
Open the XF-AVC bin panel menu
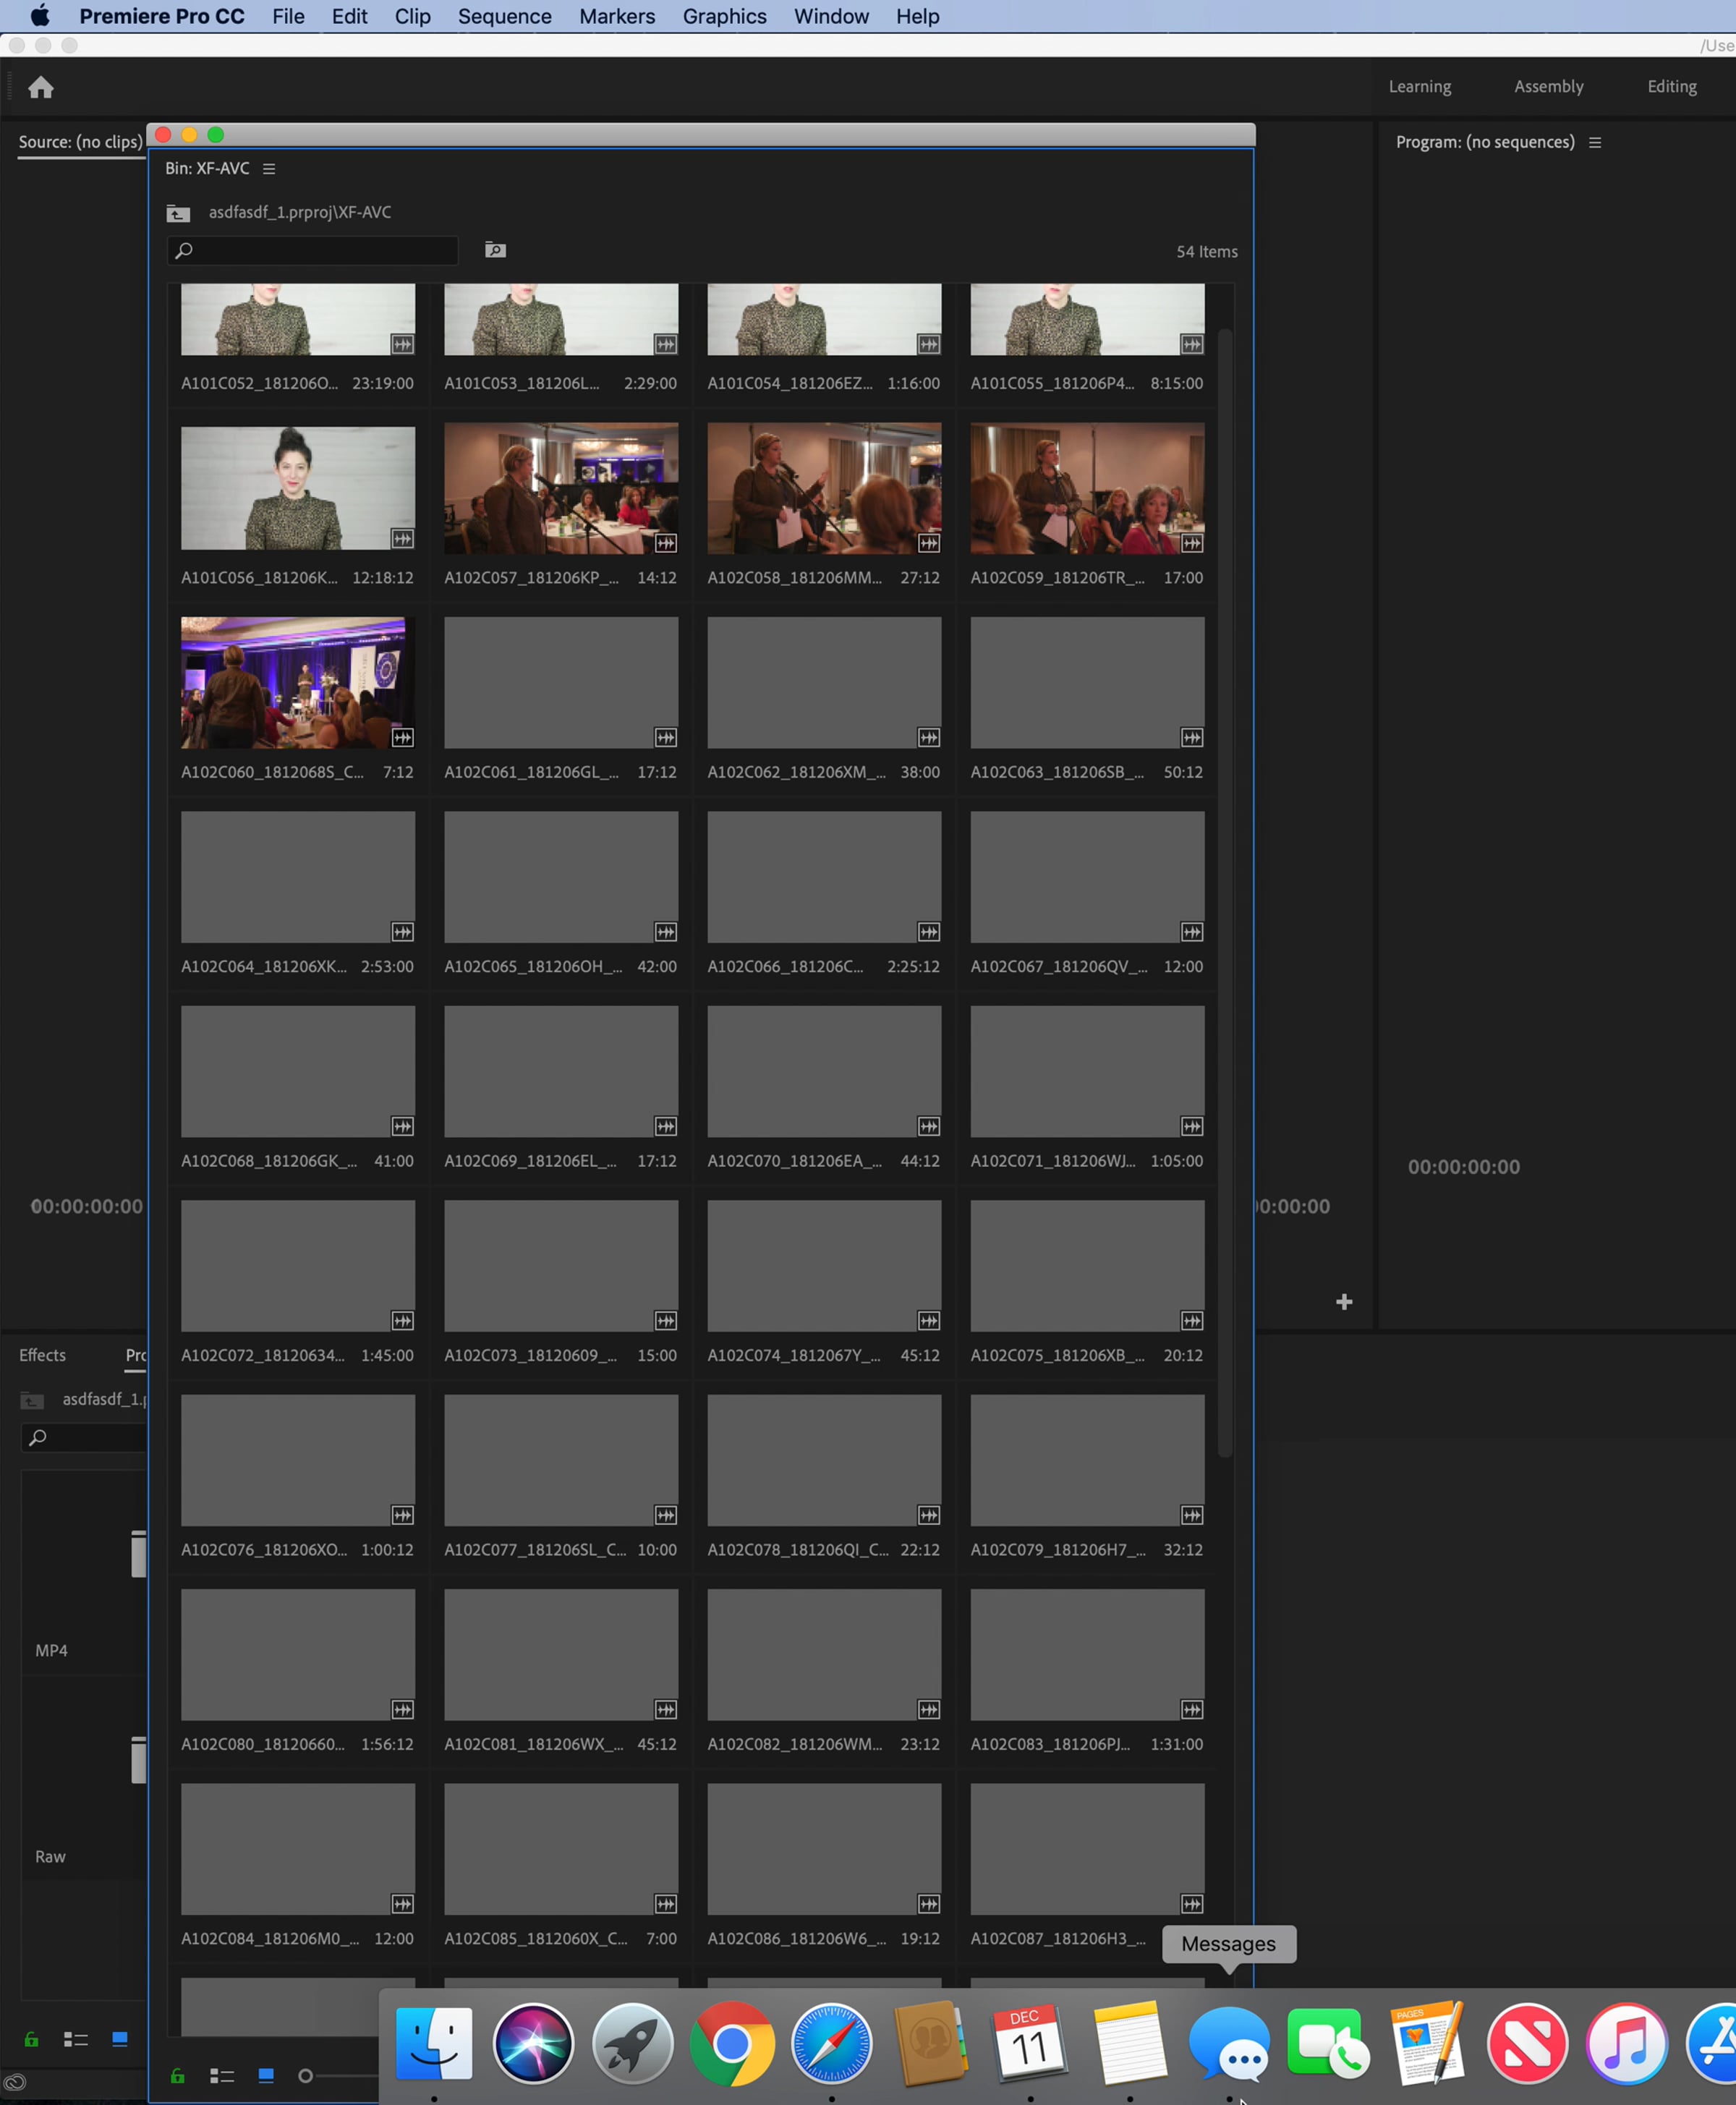pyautogui.click(x=269, y=169)
